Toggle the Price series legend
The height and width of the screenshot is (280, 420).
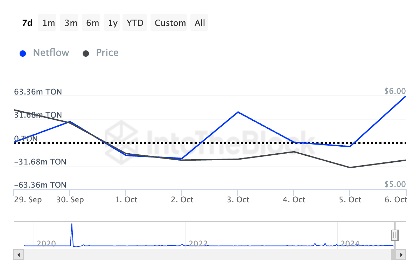click(107, 53)
